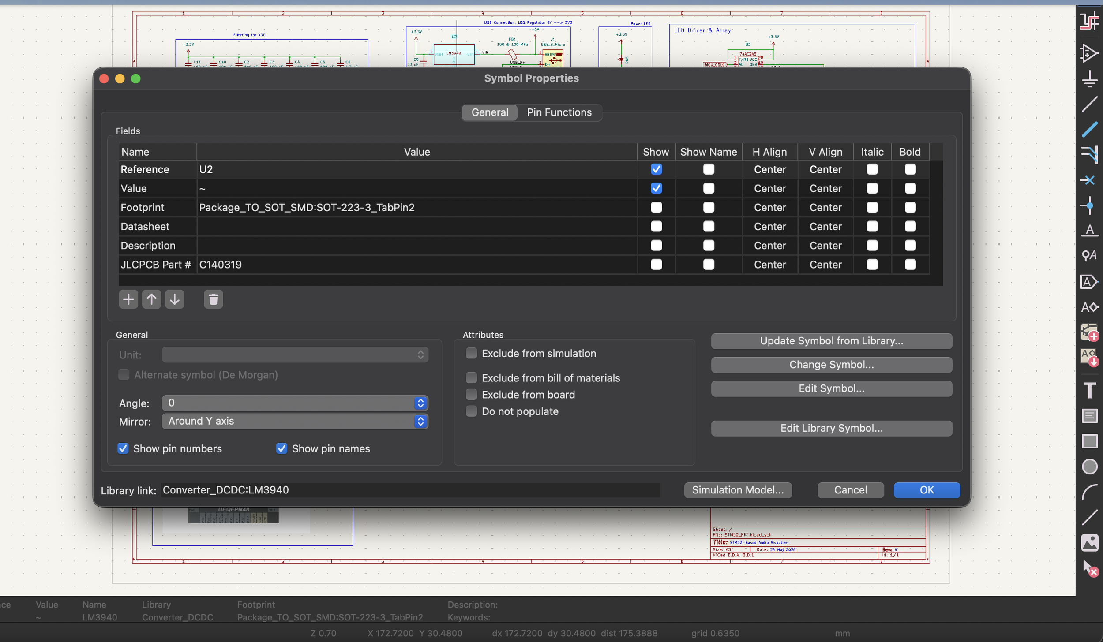
Task: Select the add junction tool
Action: pos(1089,205)
